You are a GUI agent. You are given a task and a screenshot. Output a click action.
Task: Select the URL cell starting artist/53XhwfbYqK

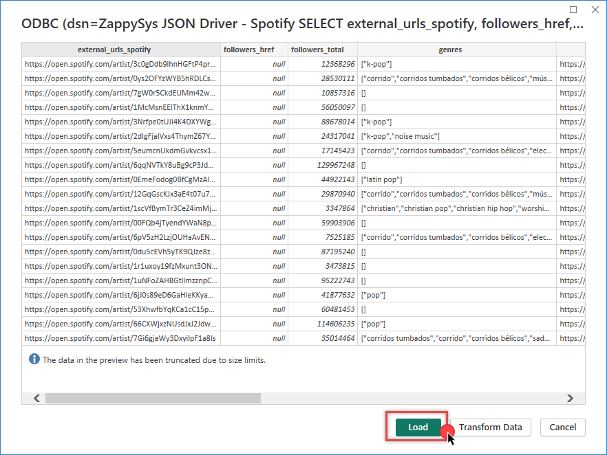(121, 309)
